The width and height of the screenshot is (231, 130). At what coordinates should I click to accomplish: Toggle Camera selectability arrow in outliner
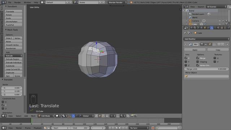point(223,21)
